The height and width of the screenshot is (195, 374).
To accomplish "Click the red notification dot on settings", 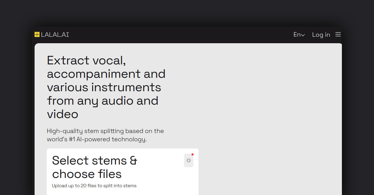I will point(193,154).
